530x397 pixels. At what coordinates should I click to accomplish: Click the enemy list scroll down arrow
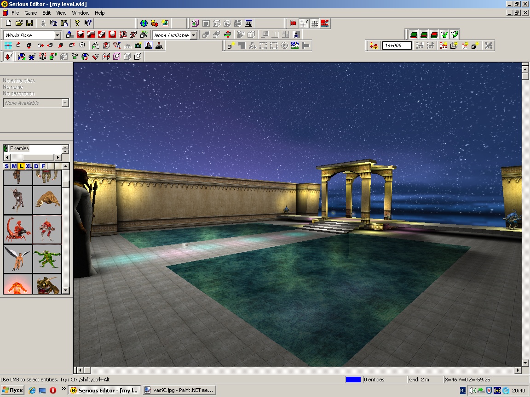66,290
